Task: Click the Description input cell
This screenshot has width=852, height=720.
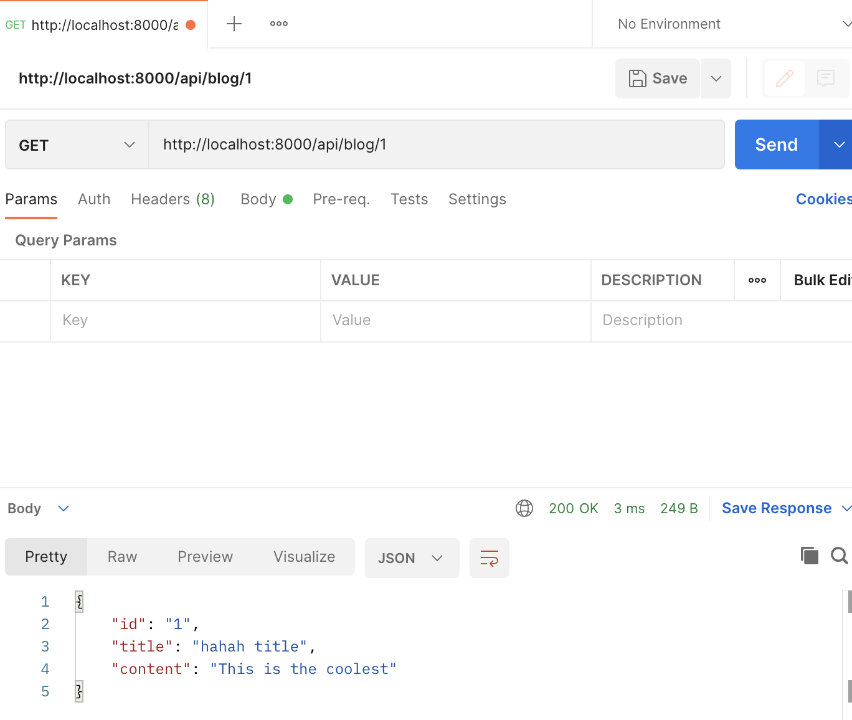Action: tap(721, 321)
